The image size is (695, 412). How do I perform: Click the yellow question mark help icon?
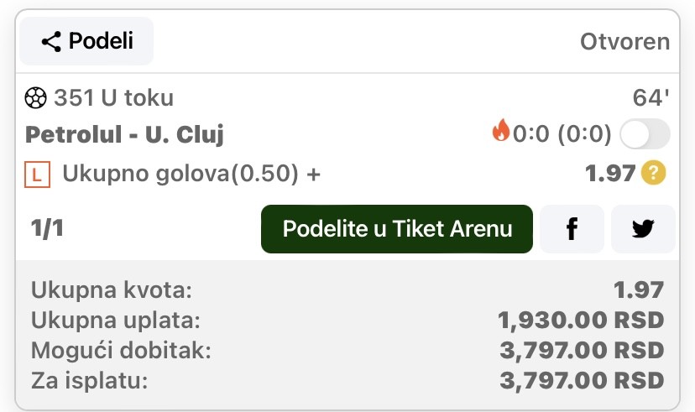(653, 173)
